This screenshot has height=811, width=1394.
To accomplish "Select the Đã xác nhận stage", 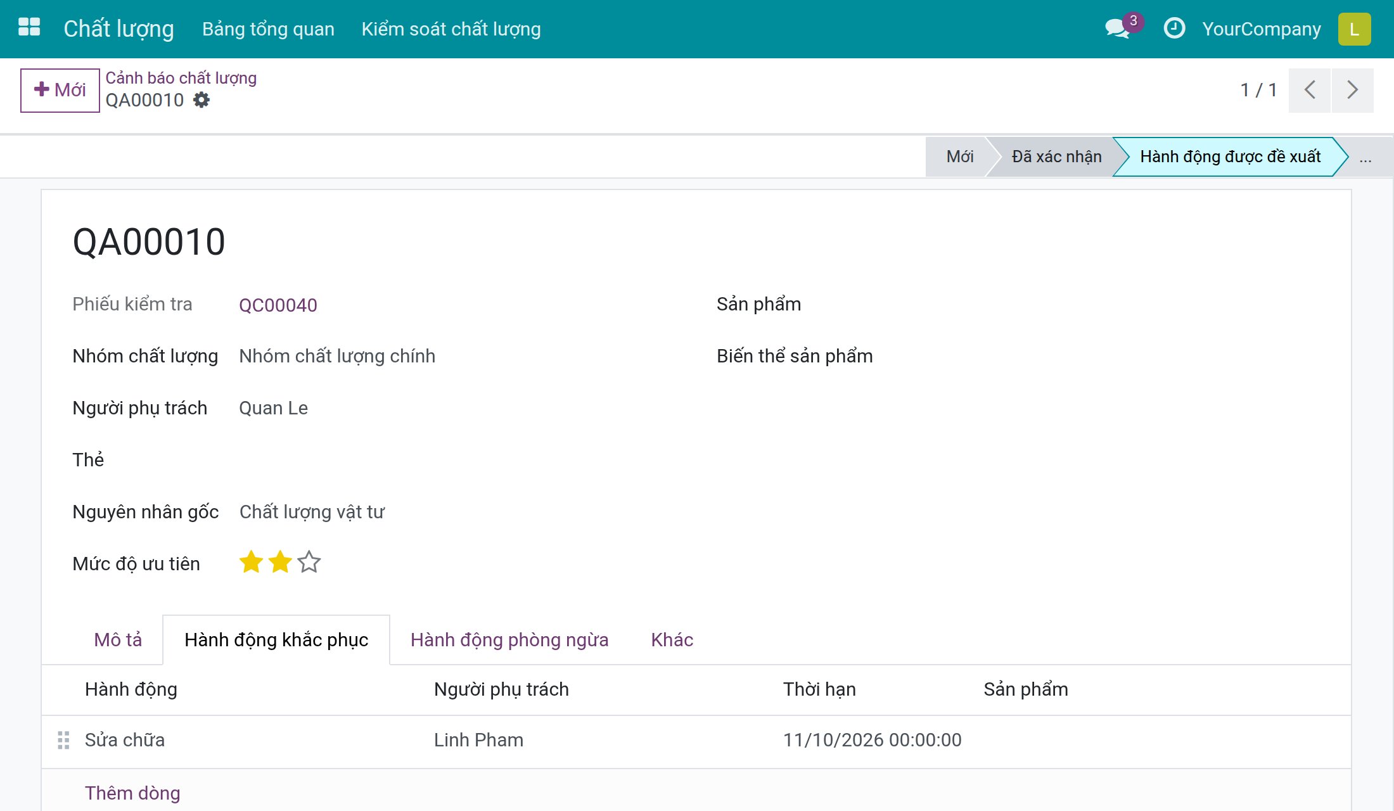I will [1056, 157].
